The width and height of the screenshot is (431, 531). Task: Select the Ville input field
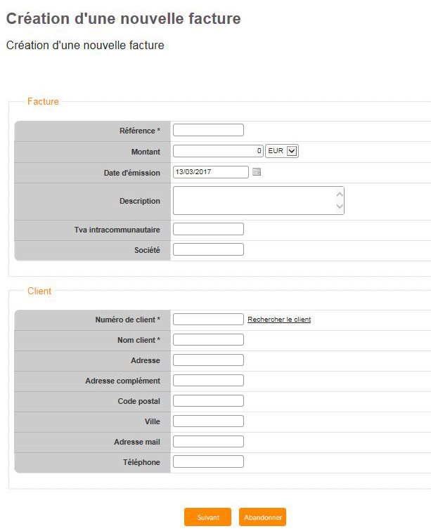pyautogui.click(x=208, y=421)
